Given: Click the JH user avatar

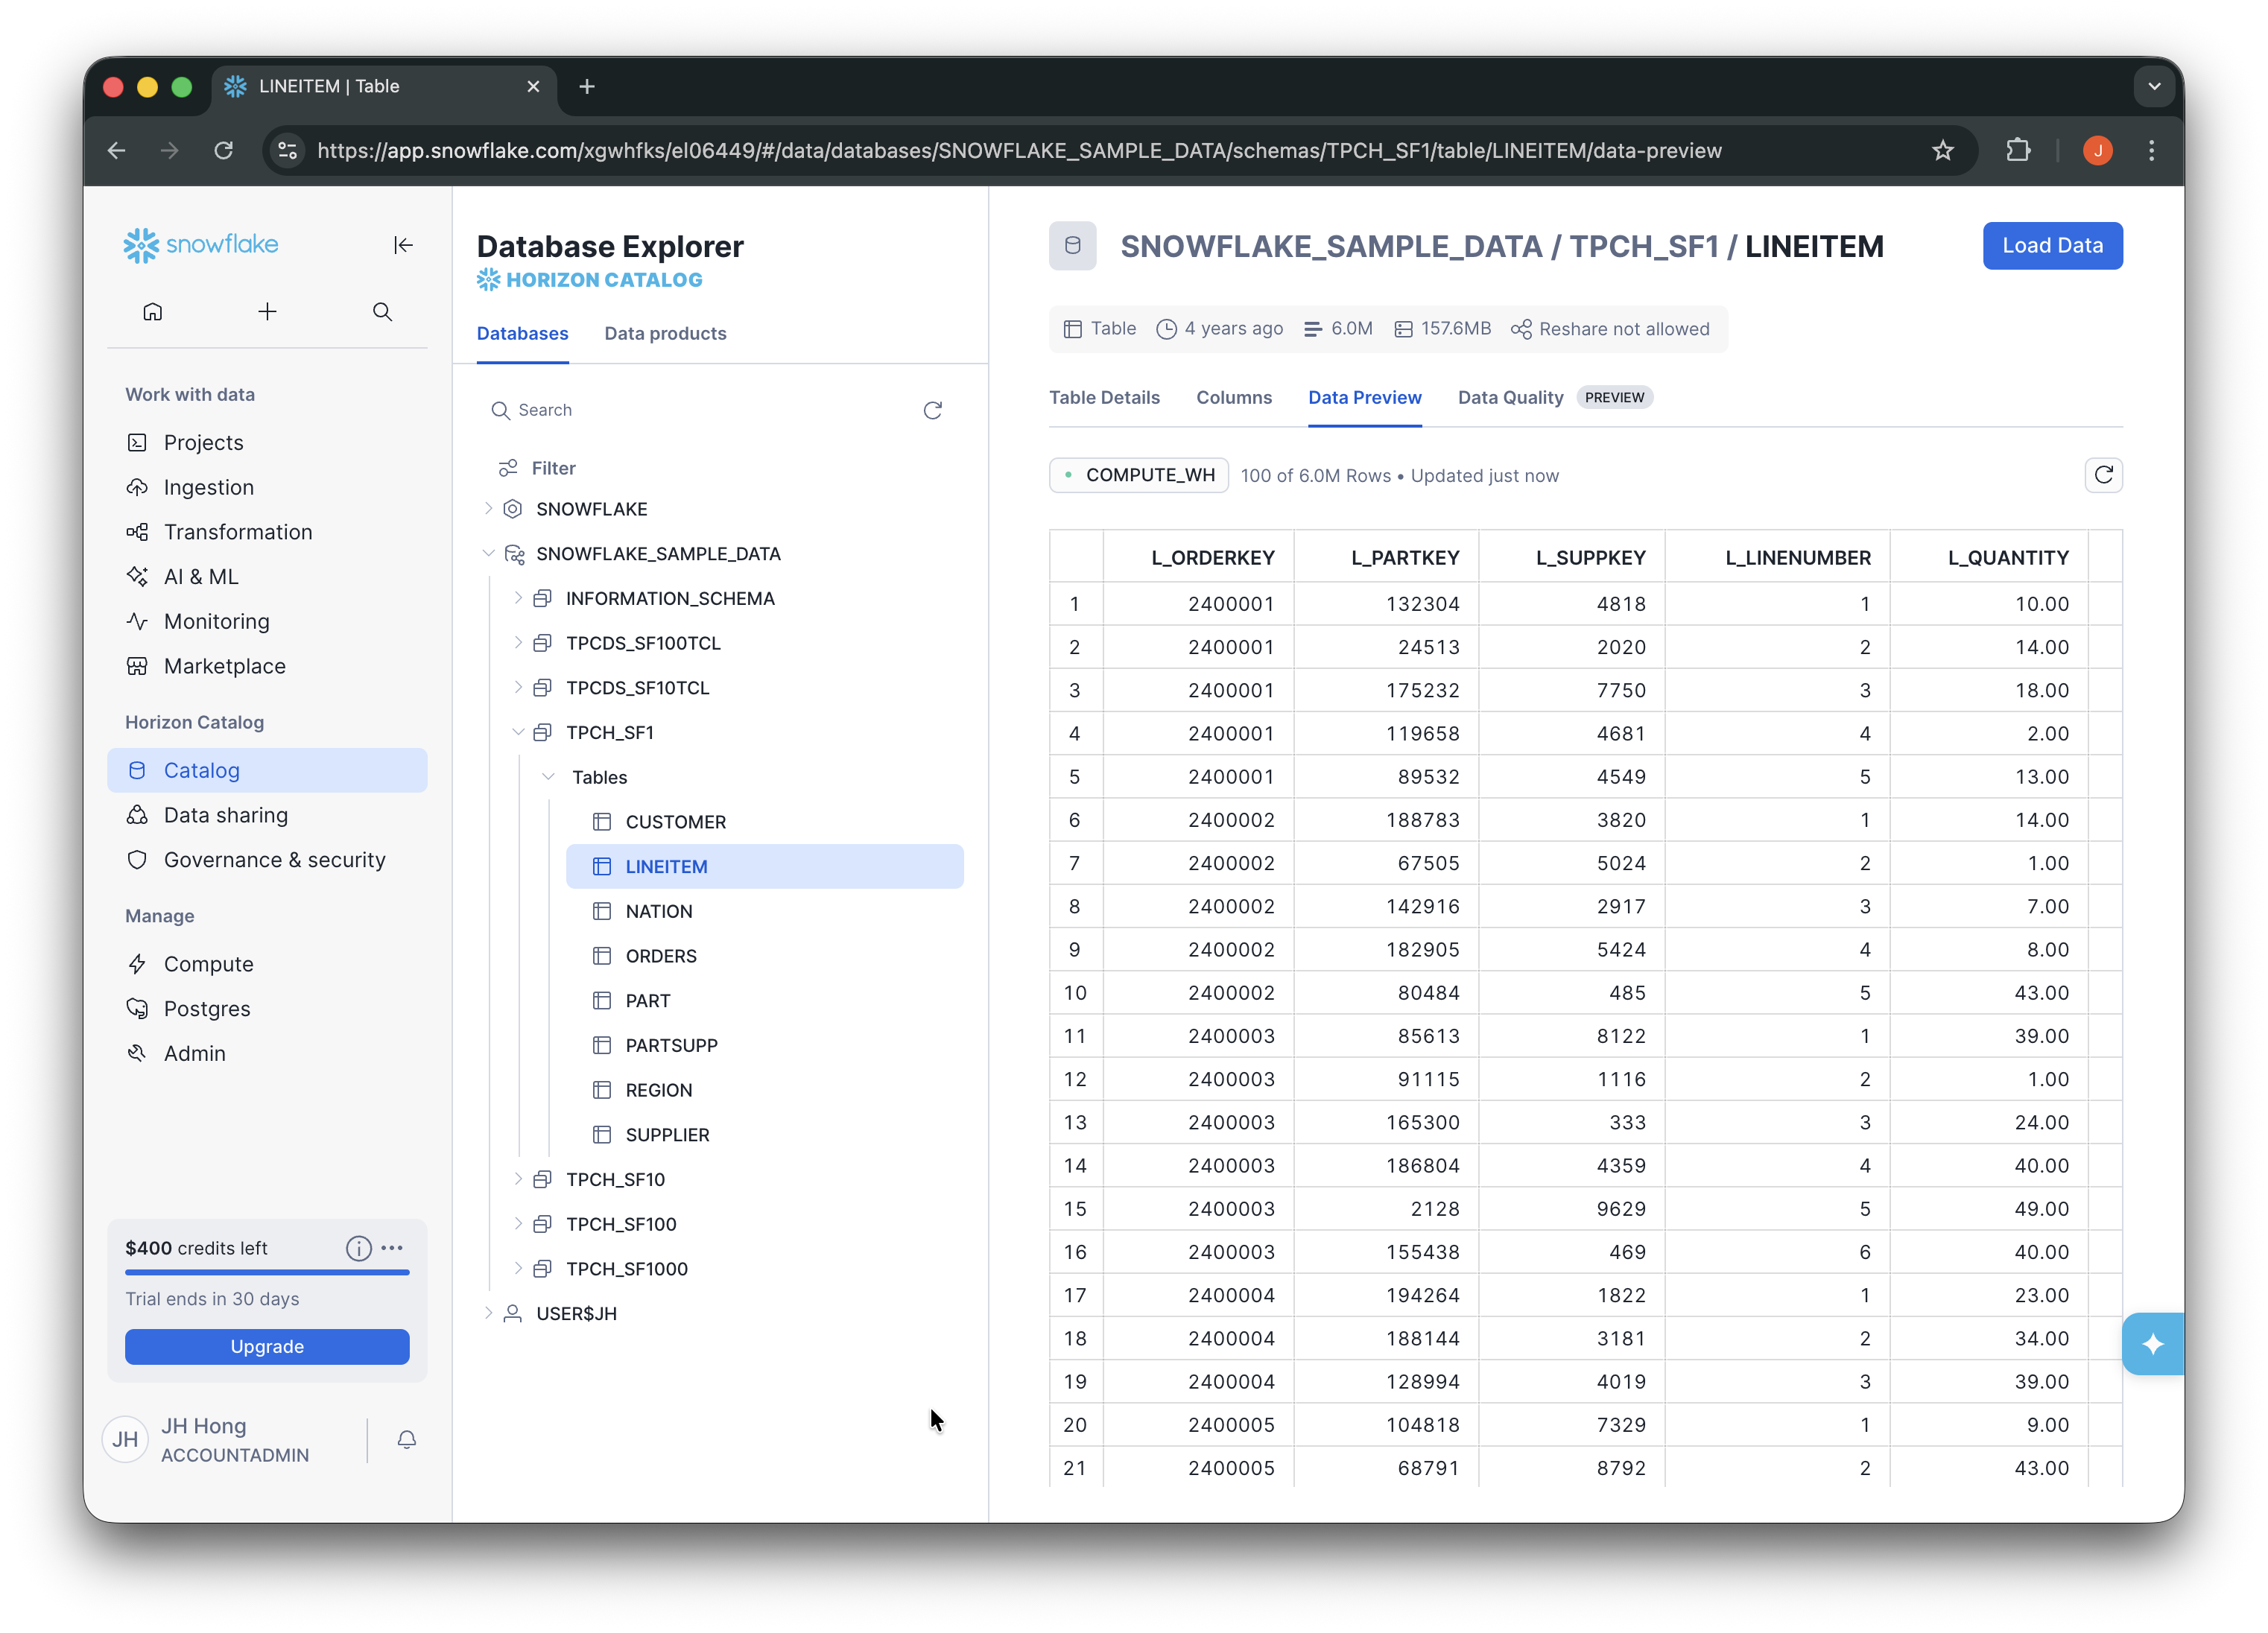Looking at the screenshot, I should point(125,1440).
